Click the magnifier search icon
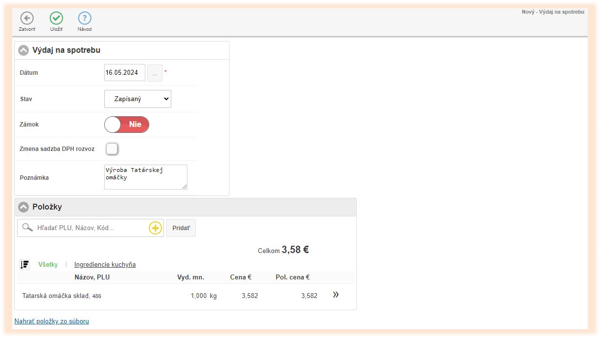This screenshot has height=340, width=600. (x=28, y=228)
